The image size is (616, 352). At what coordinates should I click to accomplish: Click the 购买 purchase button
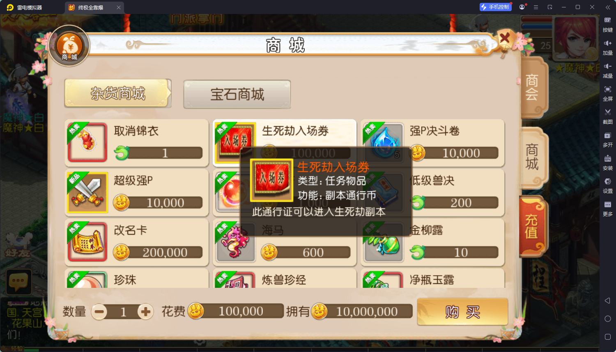pyautogui.click(x=462, y=312)
